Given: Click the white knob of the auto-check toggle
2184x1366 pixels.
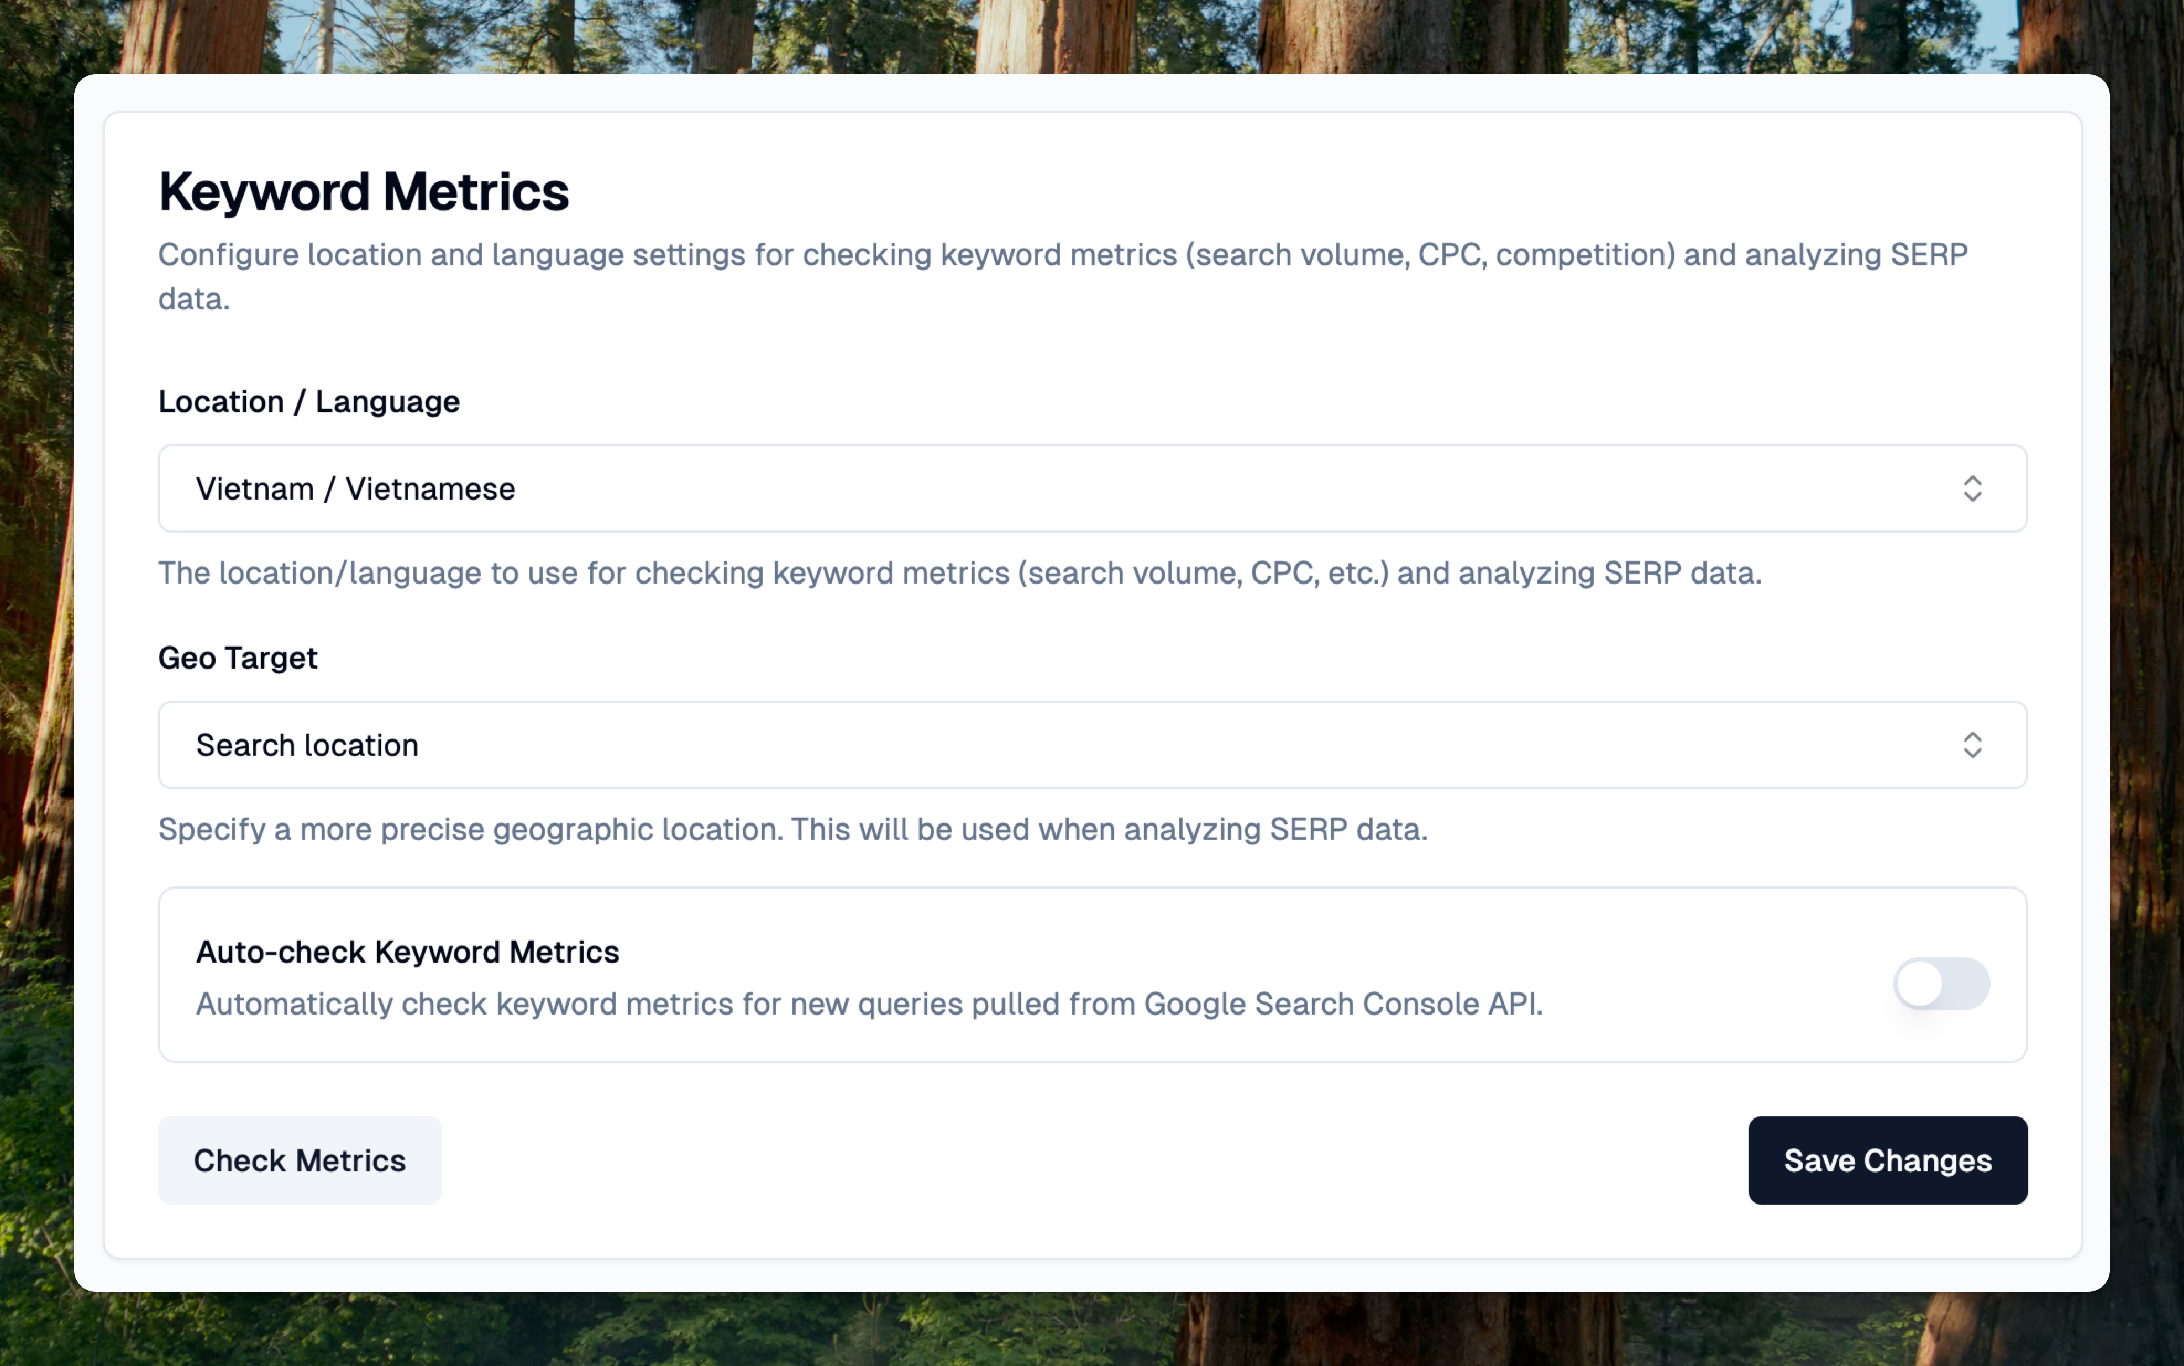Looking at the screenshot, I should coord(1919,984).
